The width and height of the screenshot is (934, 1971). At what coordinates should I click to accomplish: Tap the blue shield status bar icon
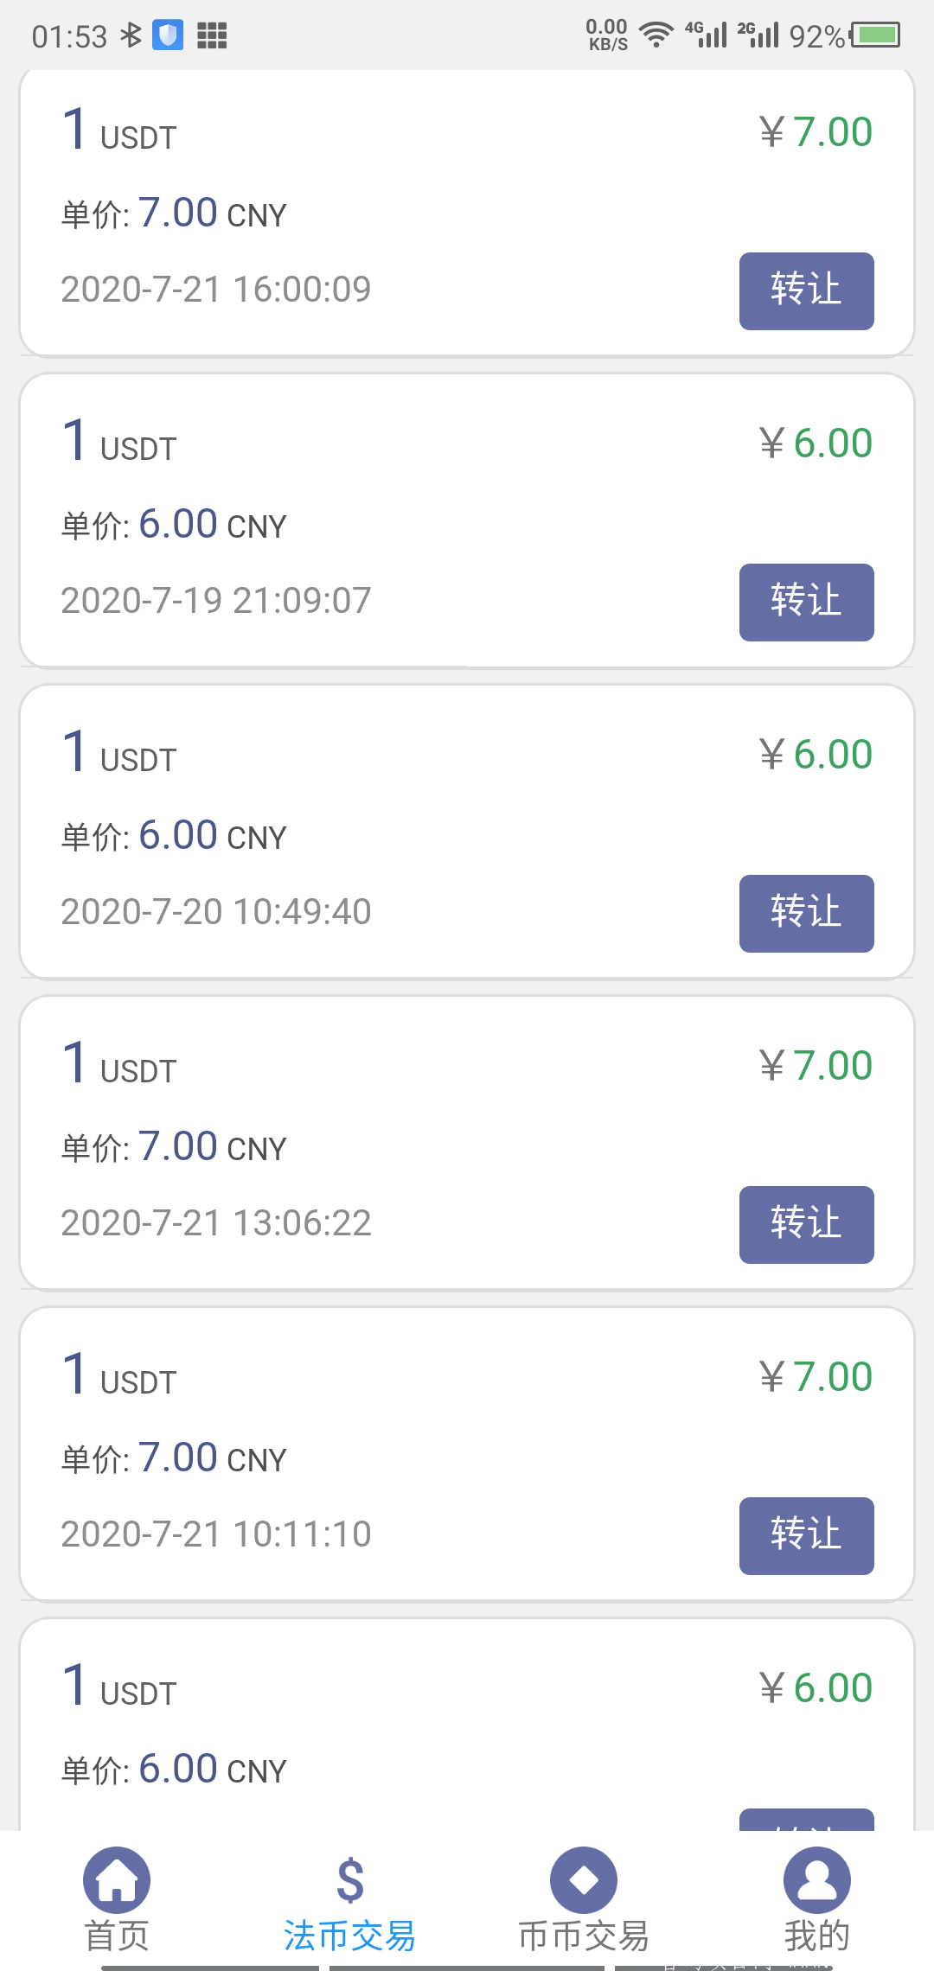tap(168, 35)
